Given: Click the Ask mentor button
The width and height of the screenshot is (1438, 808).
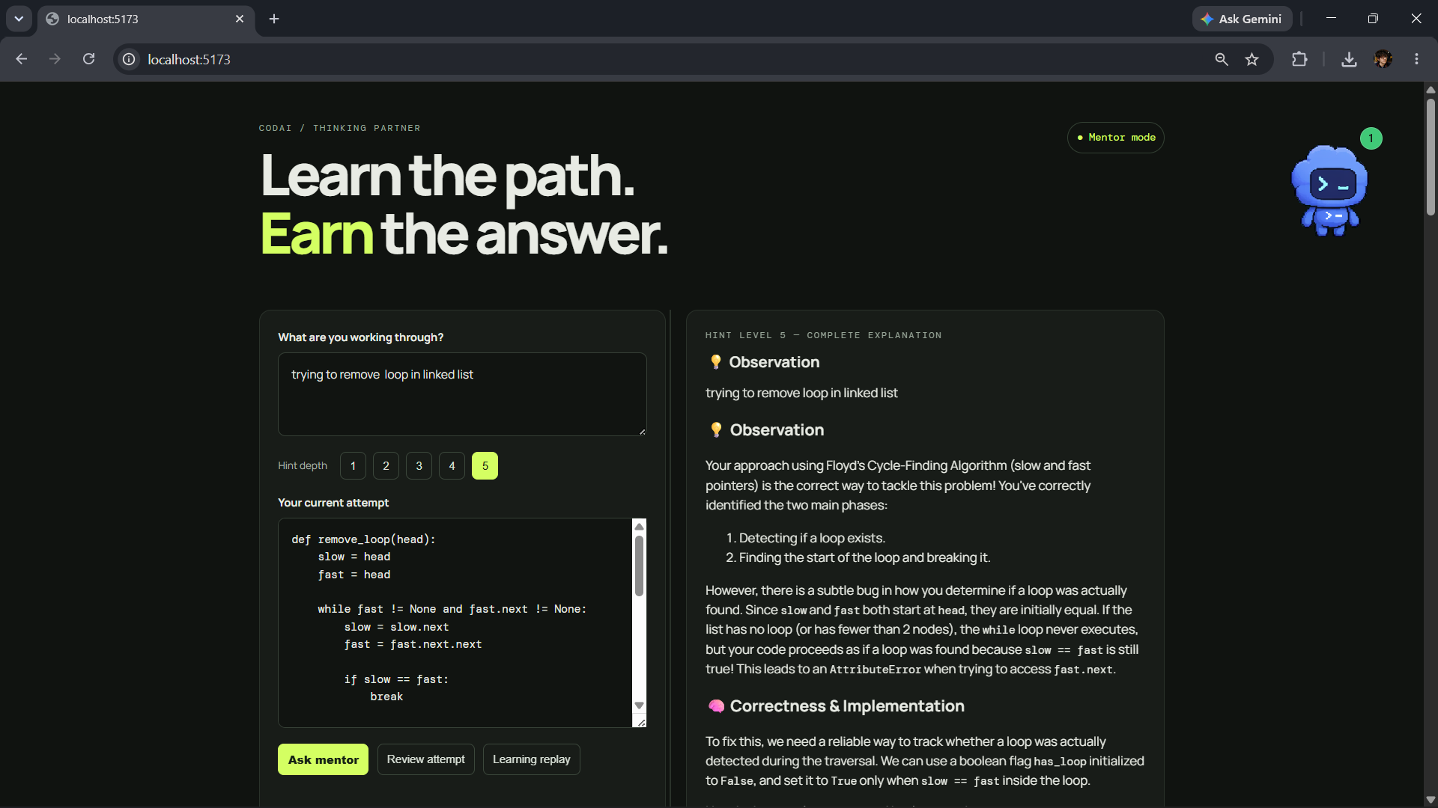Looking at the screenshot, I should [x=323, y=759].
